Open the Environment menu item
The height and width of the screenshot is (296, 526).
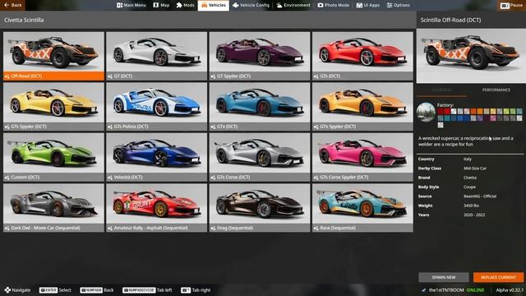pos(293,5)
